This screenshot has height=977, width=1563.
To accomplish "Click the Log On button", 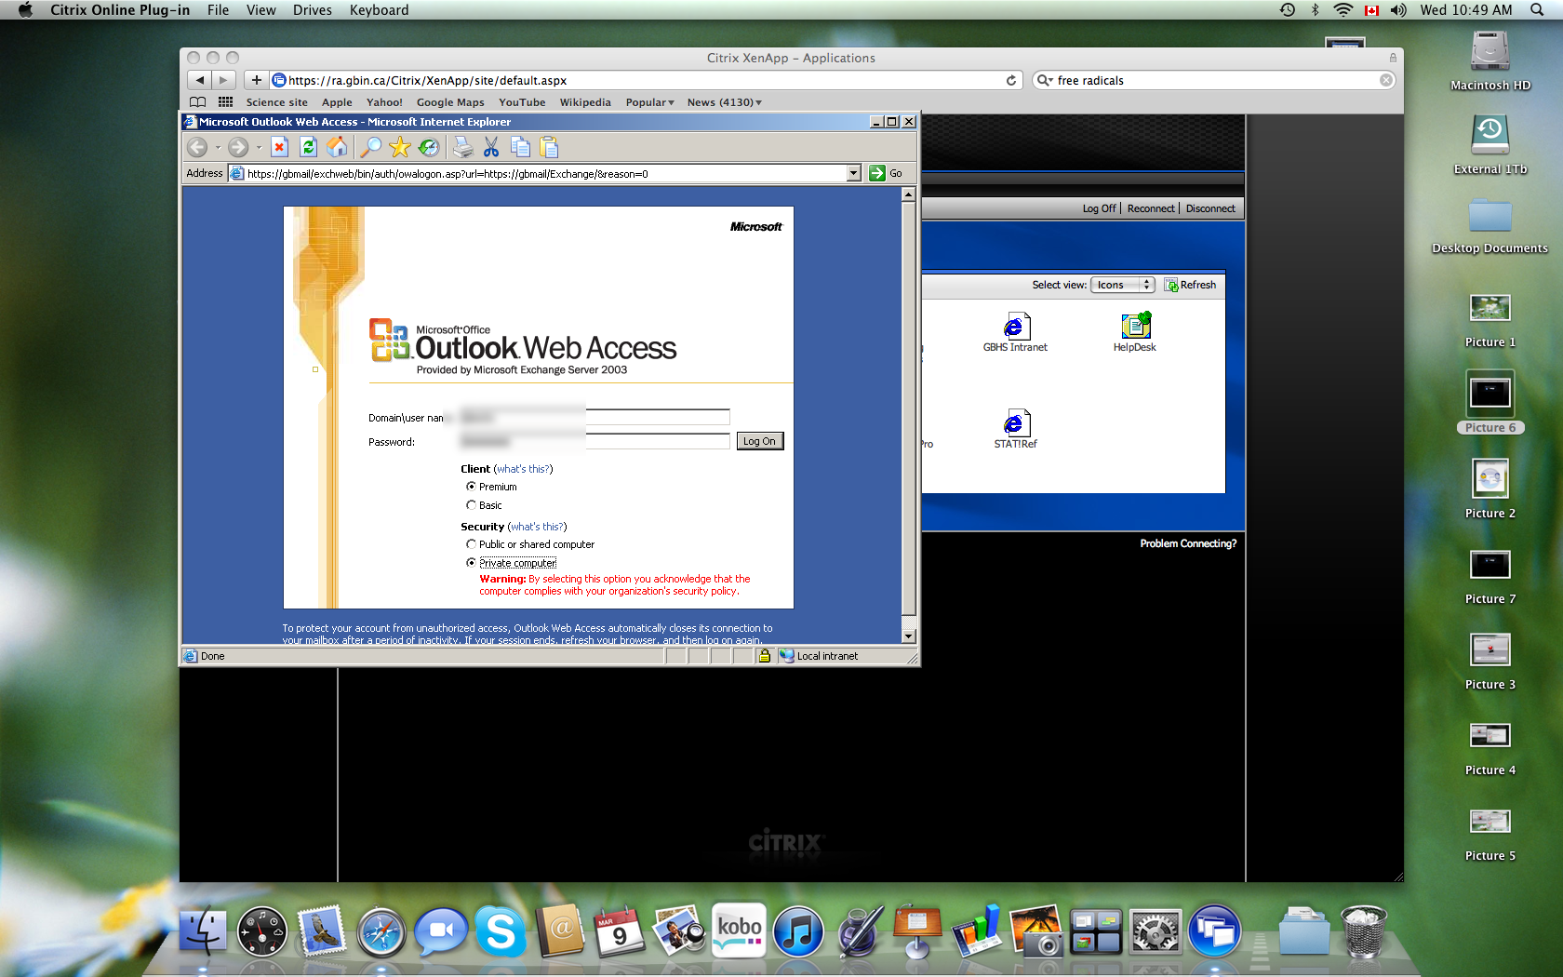I will point(760,441).
